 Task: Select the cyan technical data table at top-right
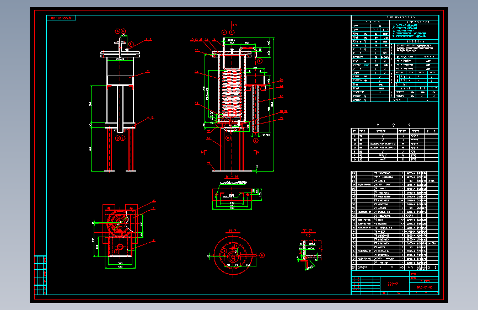(x=395, y=58)
